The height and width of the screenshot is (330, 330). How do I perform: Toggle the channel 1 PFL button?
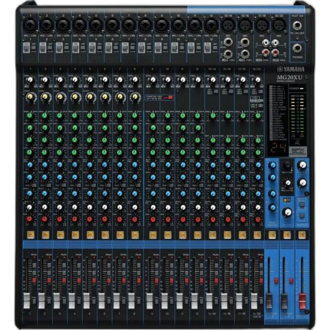point(34,301)
